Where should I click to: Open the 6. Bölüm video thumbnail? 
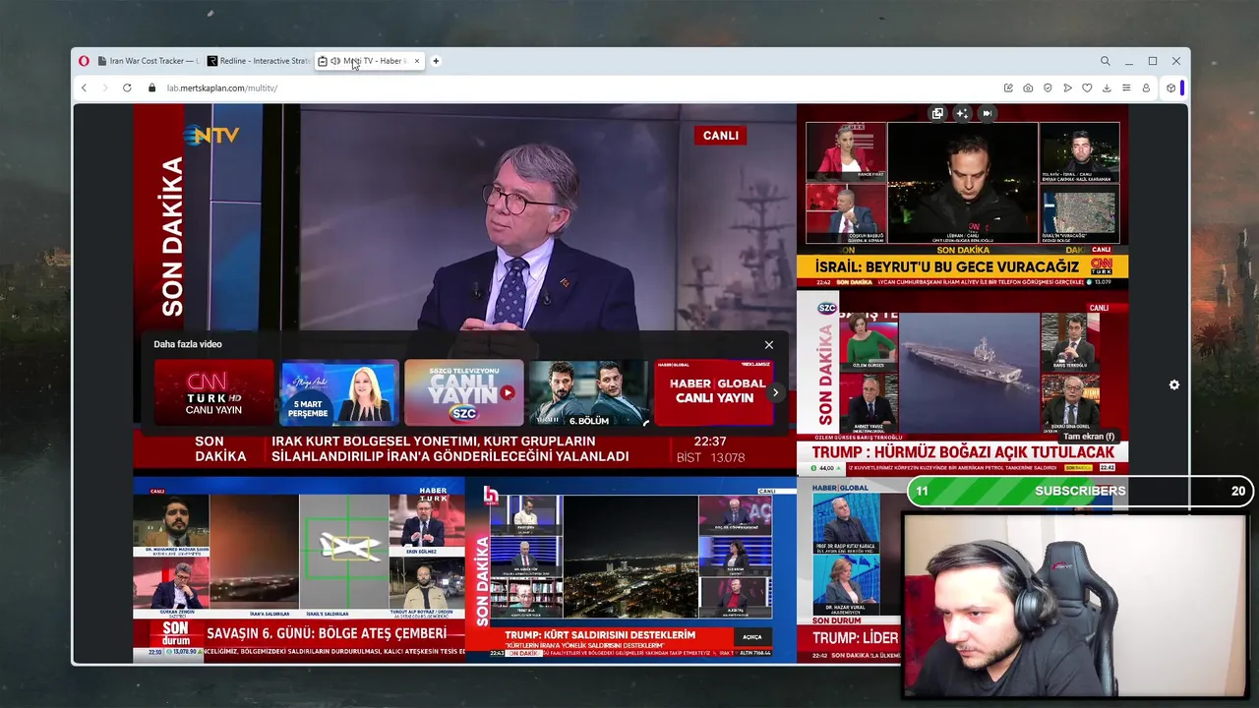coord(589,392)
